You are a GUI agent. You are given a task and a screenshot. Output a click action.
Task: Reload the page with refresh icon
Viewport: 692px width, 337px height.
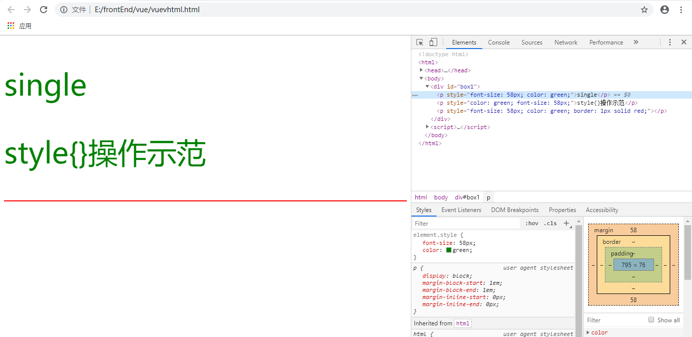point(44,10)
